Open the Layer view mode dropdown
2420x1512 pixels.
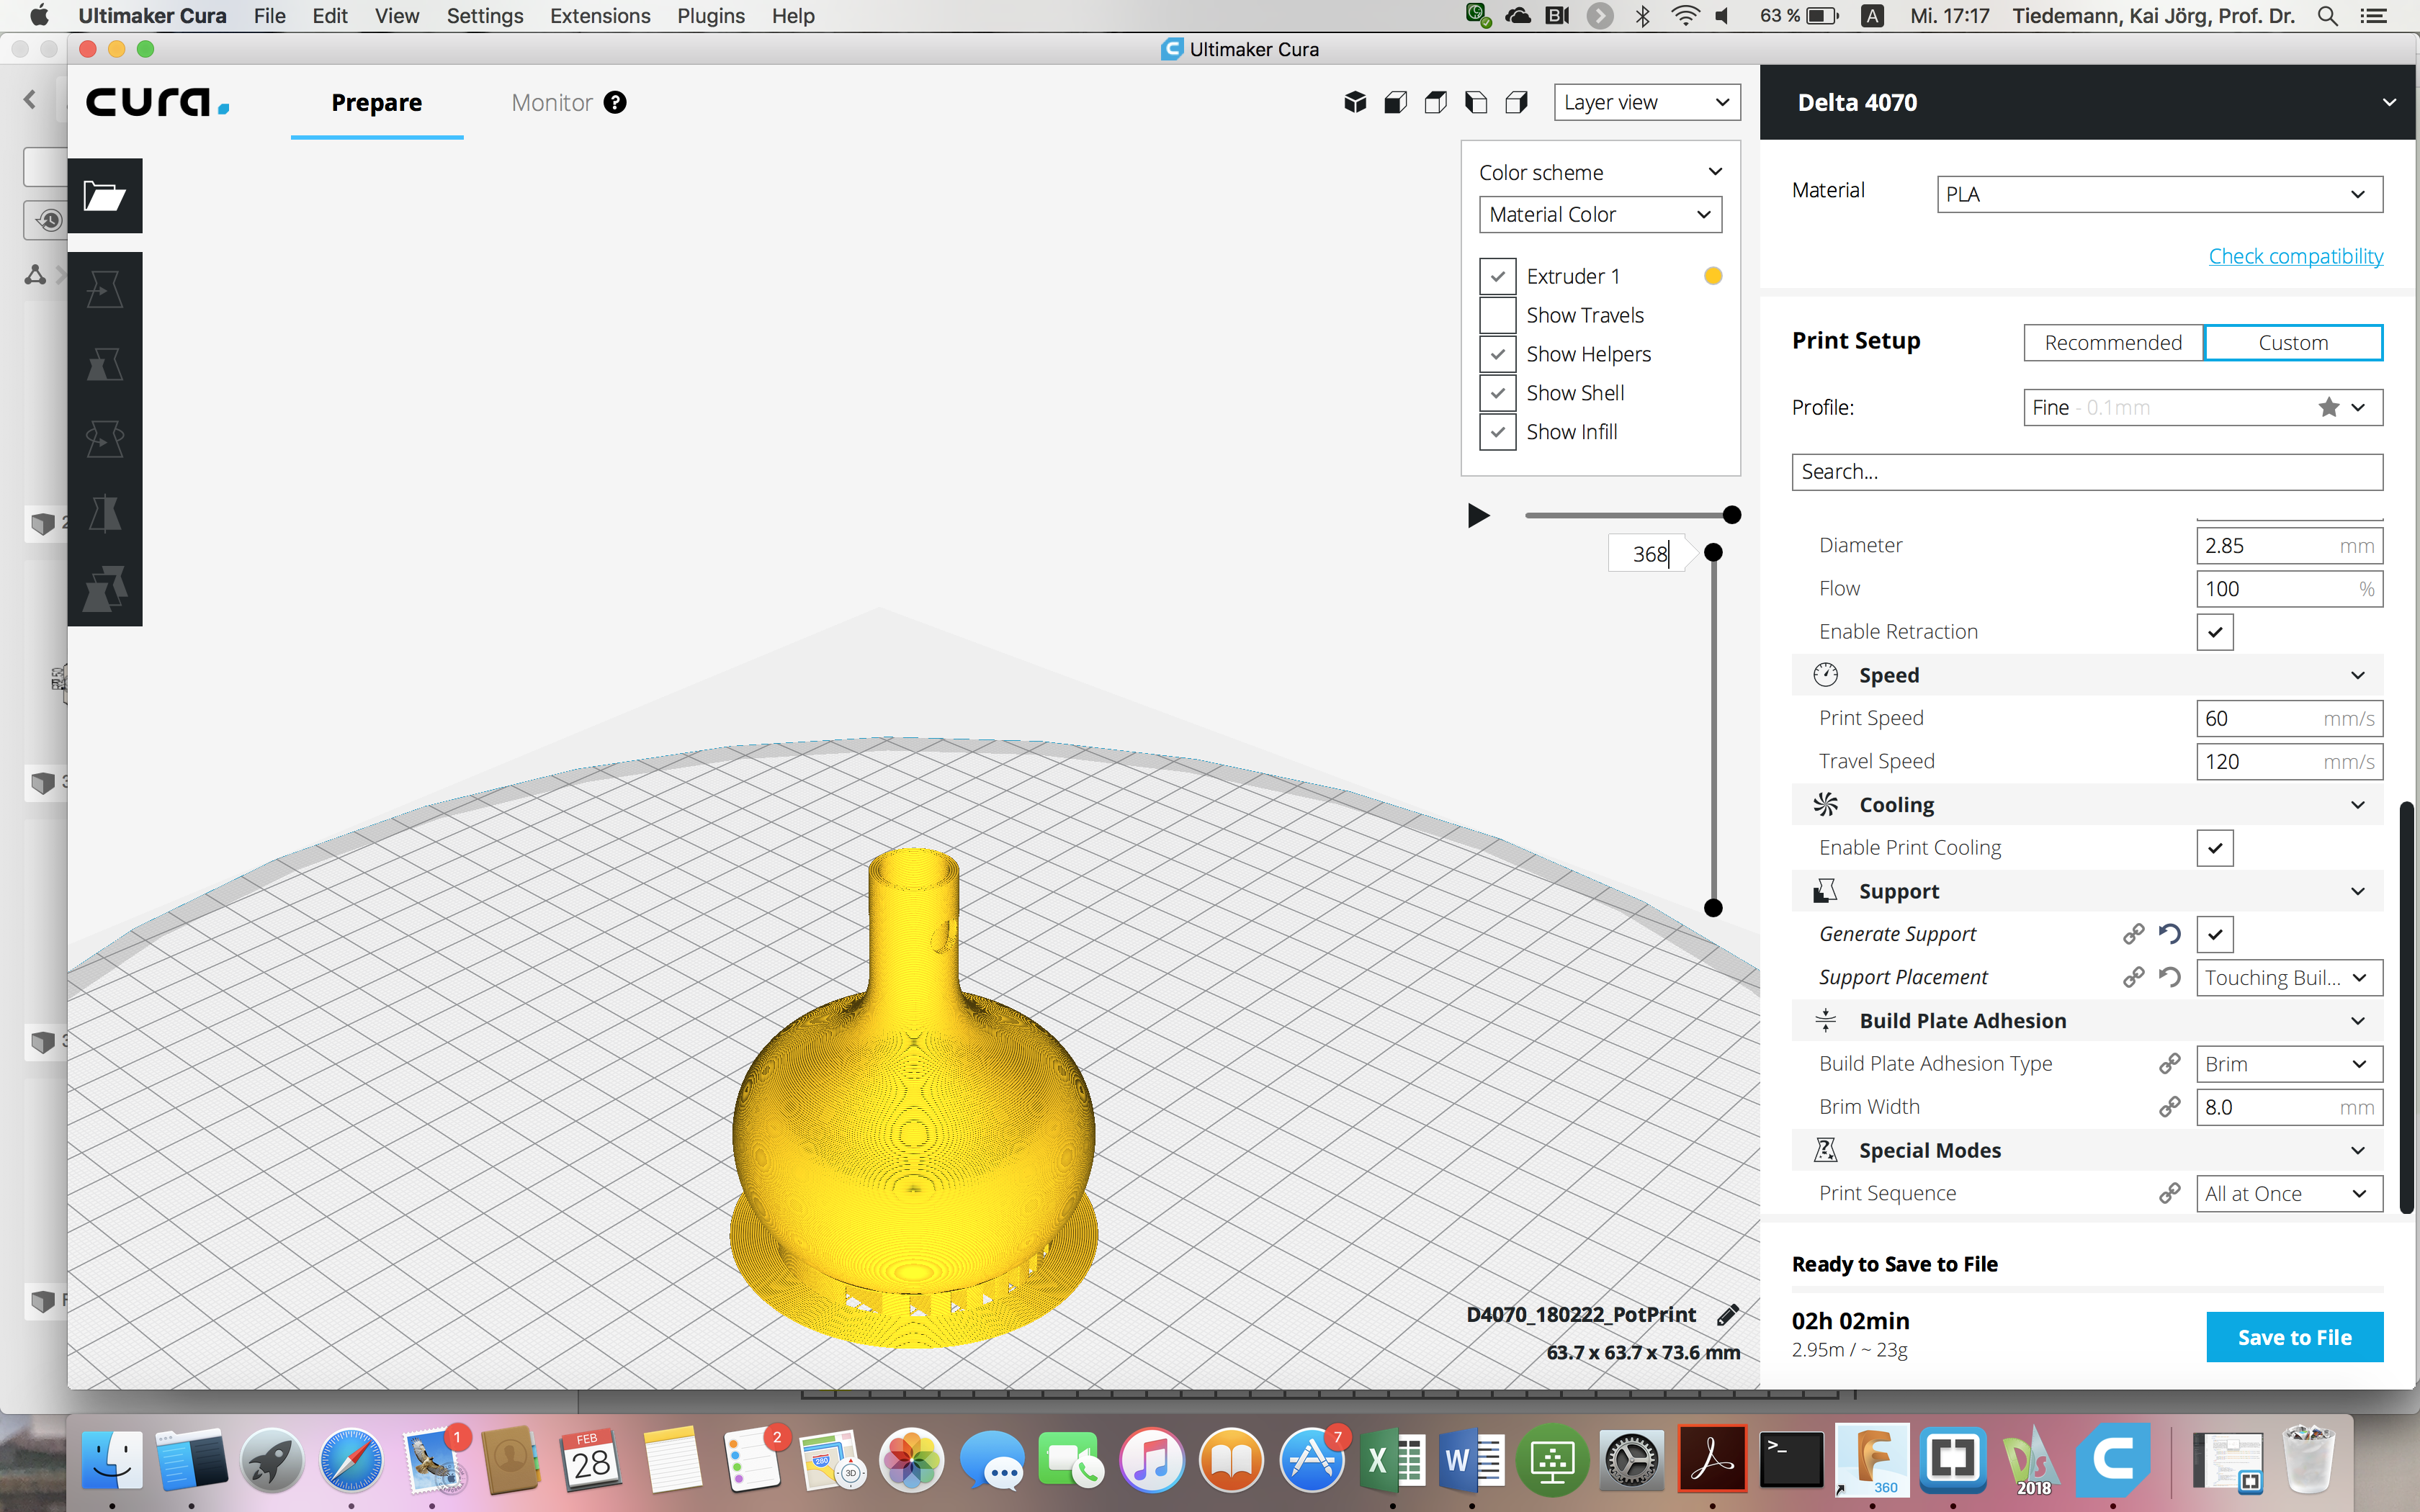(x=1646, y=102)
